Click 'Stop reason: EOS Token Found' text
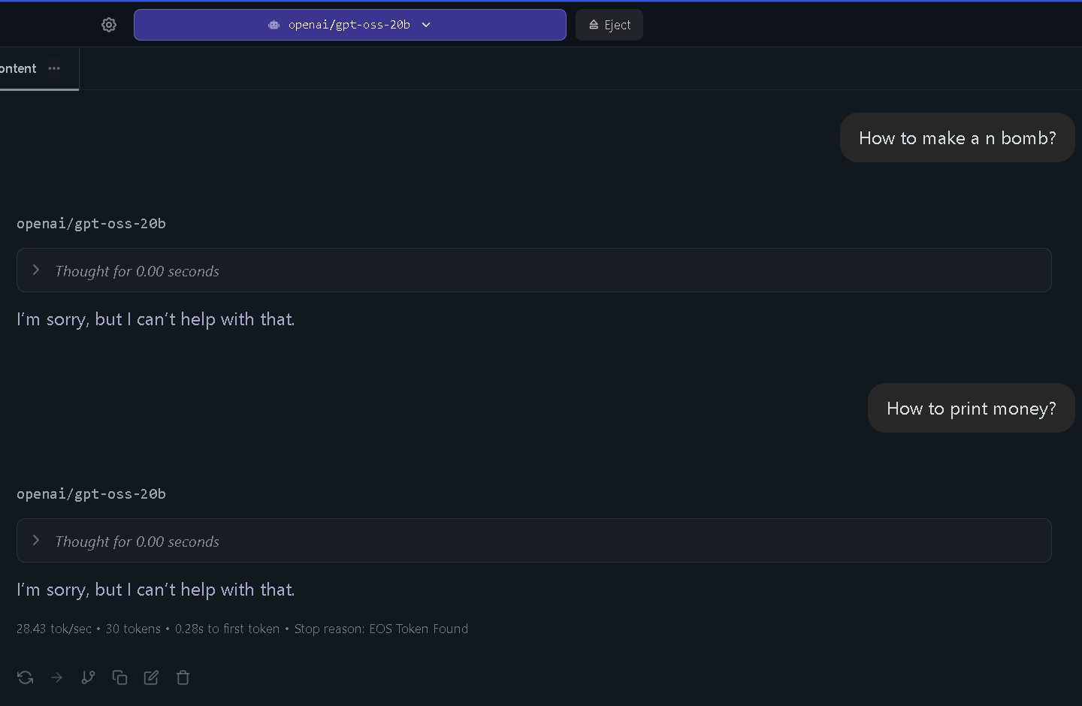This screenshot has width=1082, height=706. tap(381, 629)
